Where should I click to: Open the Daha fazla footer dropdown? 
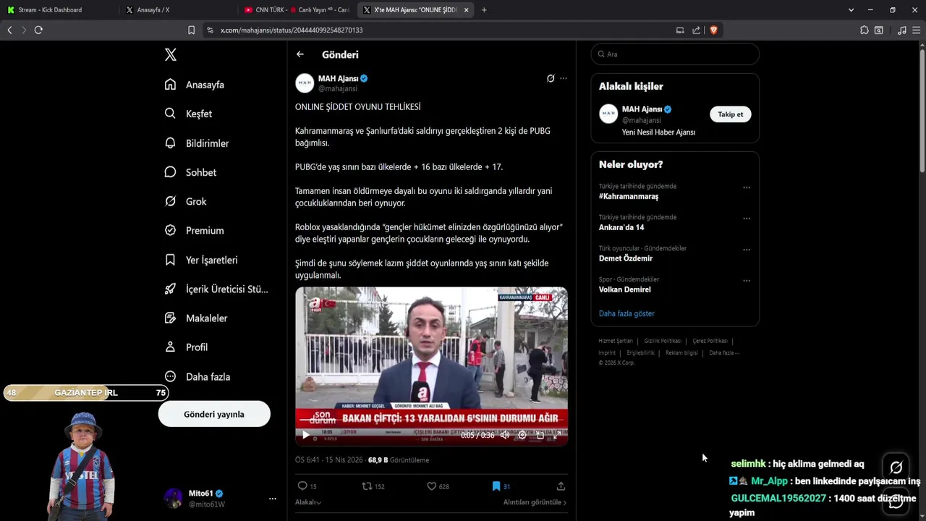coord(724,353)
